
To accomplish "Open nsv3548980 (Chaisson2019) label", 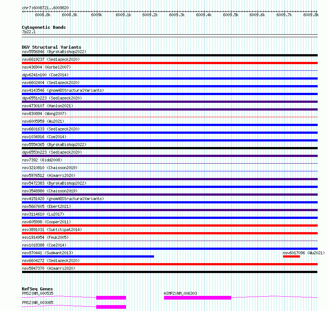I will [50, 191].
